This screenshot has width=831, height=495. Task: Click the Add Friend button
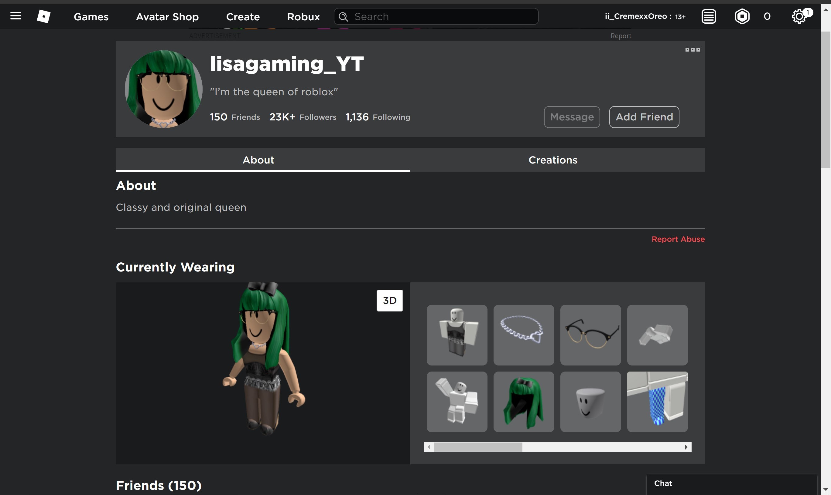pos(644,117)
